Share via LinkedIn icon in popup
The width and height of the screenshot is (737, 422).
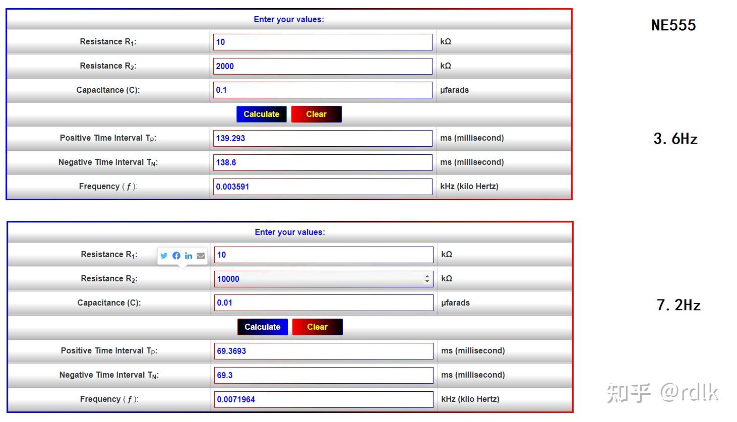click(x=189, y=256)
